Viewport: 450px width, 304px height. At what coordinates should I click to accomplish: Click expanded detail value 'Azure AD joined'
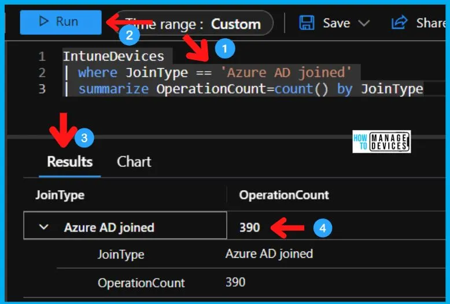(269, 254)
